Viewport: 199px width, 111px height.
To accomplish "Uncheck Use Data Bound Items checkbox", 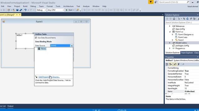I will tap(36, 38).
